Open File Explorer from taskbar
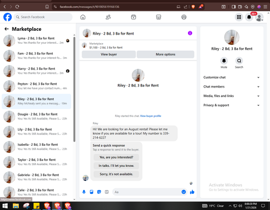The height and width of the screenshot is (210, 270). 16,206
